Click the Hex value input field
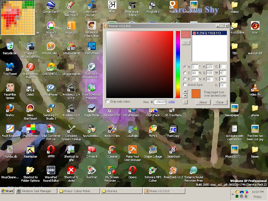Image resolution: width=268 pixels, height=201 pixels. [160, 102]
